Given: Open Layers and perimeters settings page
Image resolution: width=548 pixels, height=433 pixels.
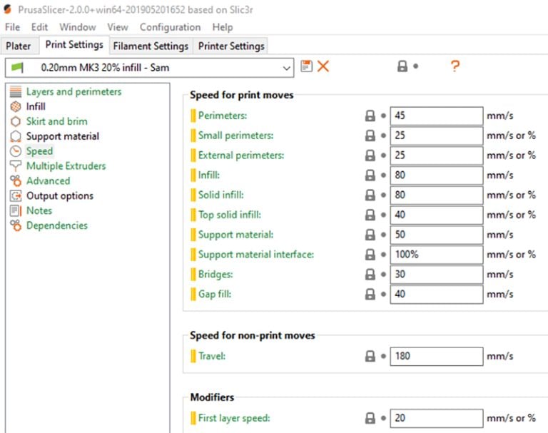Looking at the screenshot, I should coord(73,91).
